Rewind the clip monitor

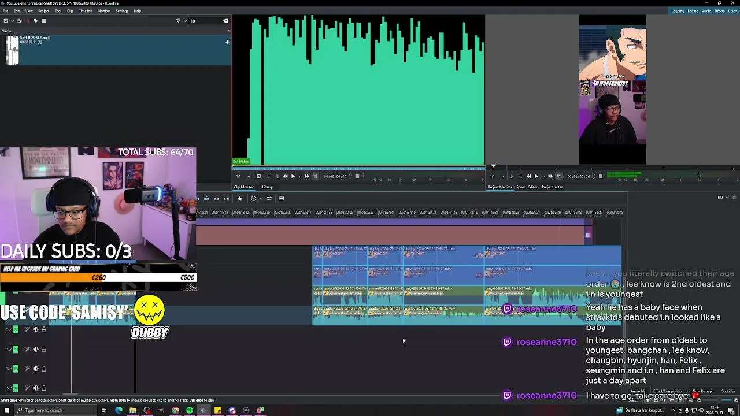[285, 176]
